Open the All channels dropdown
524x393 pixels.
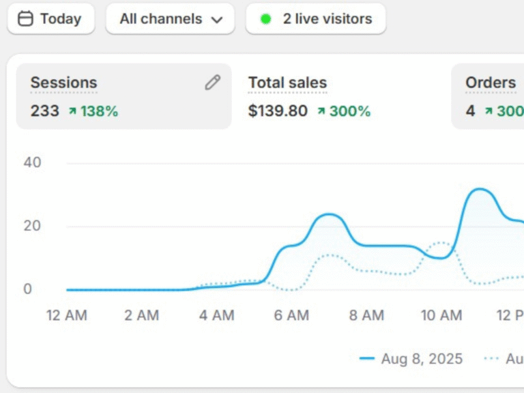[170, 18]
